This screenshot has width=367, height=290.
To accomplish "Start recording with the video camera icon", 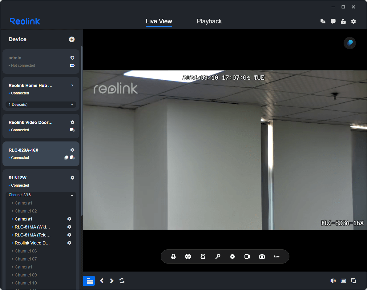I will pos(247,256).
